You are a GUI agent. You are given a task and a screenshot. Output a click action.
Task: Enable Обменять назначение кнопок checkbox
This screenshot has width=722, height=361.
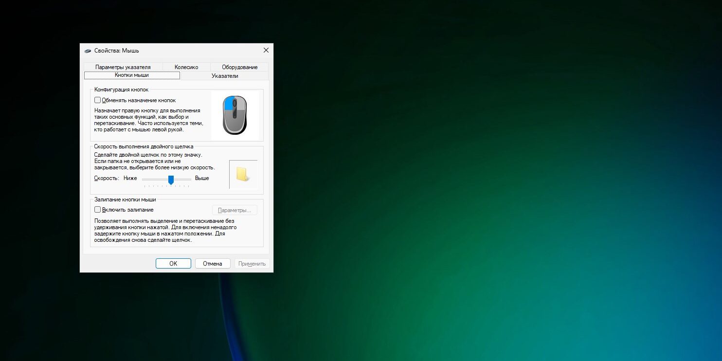click(98, 100)
